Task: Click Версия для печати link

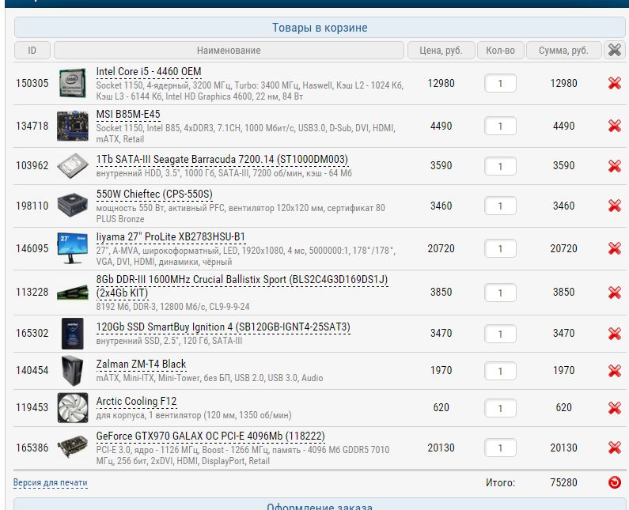Action: (50, 482)
